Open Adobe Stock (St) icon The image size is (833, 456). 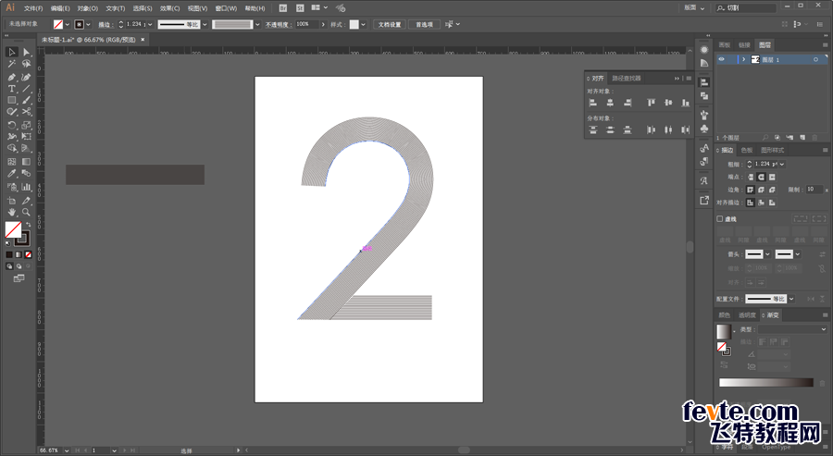300,8
